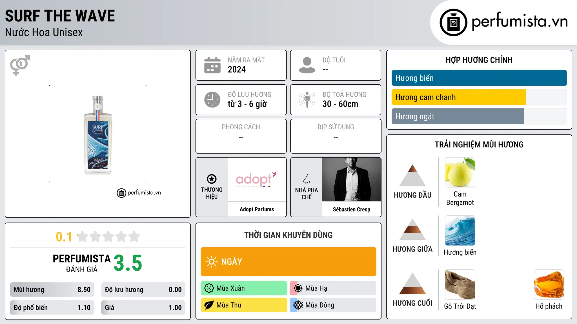The width and height of the screenshot is (577, 324).
Task: Click the Năm ra mắt label
Action: (x=246, y=60)
